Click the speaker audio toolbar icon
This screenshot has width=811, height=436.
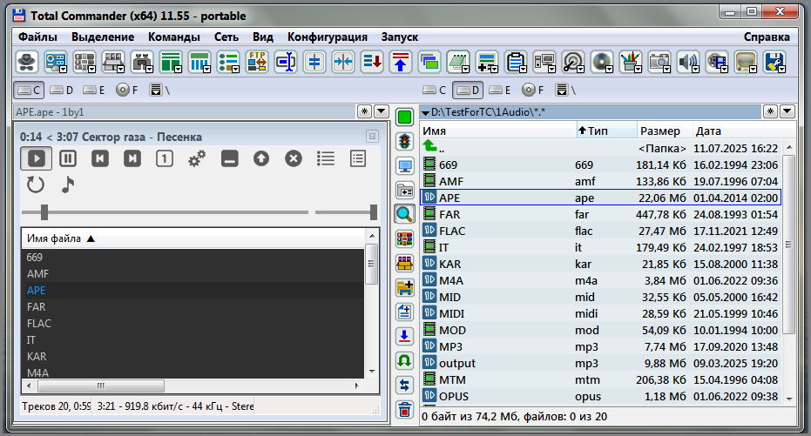tap(688, 63)
